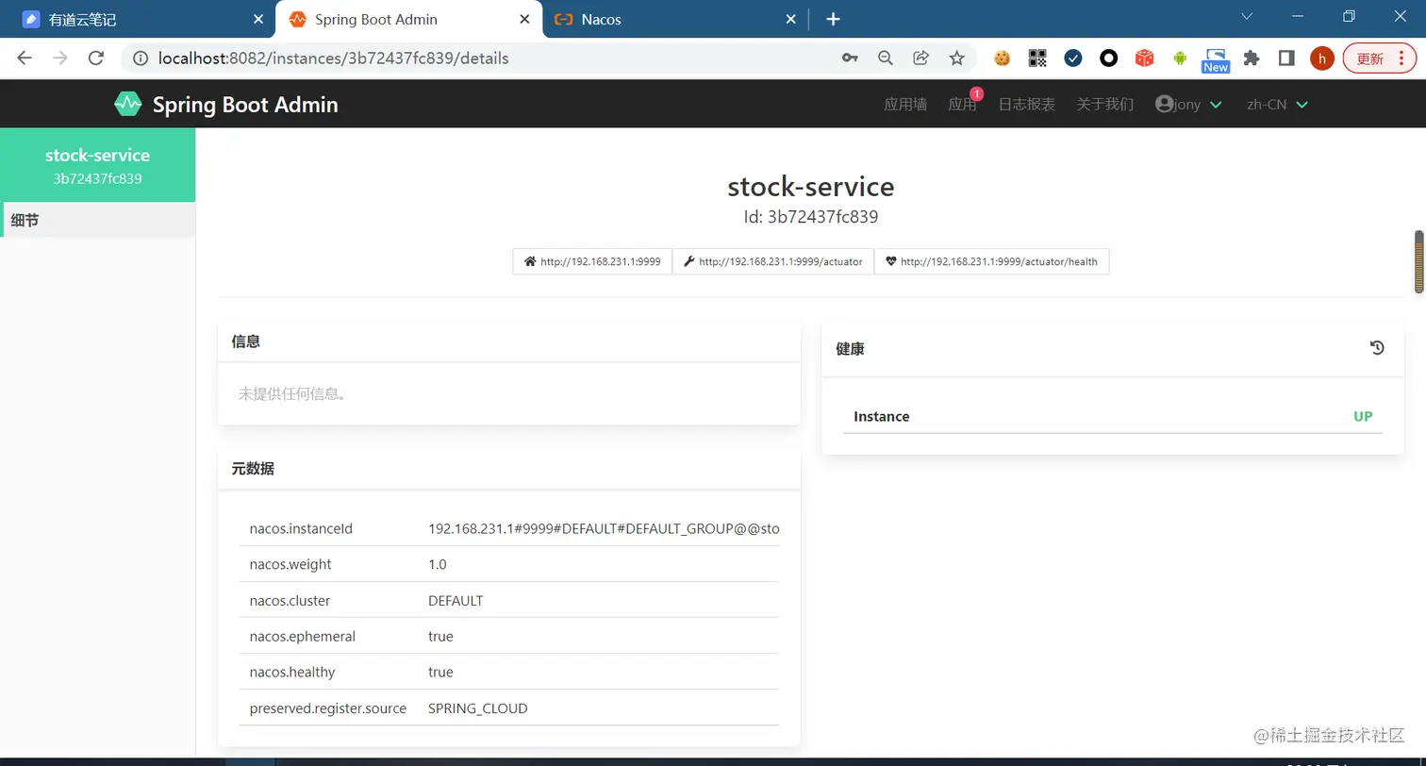Click the stock-service sidebar header

pyautogui.click(x=98, y=165)
